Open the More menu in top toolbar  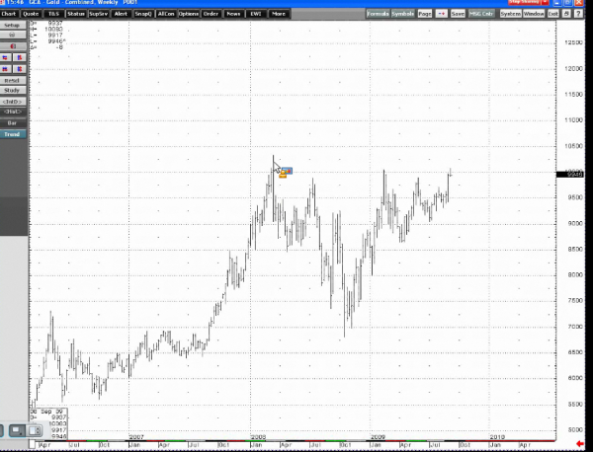click(279, 15)
